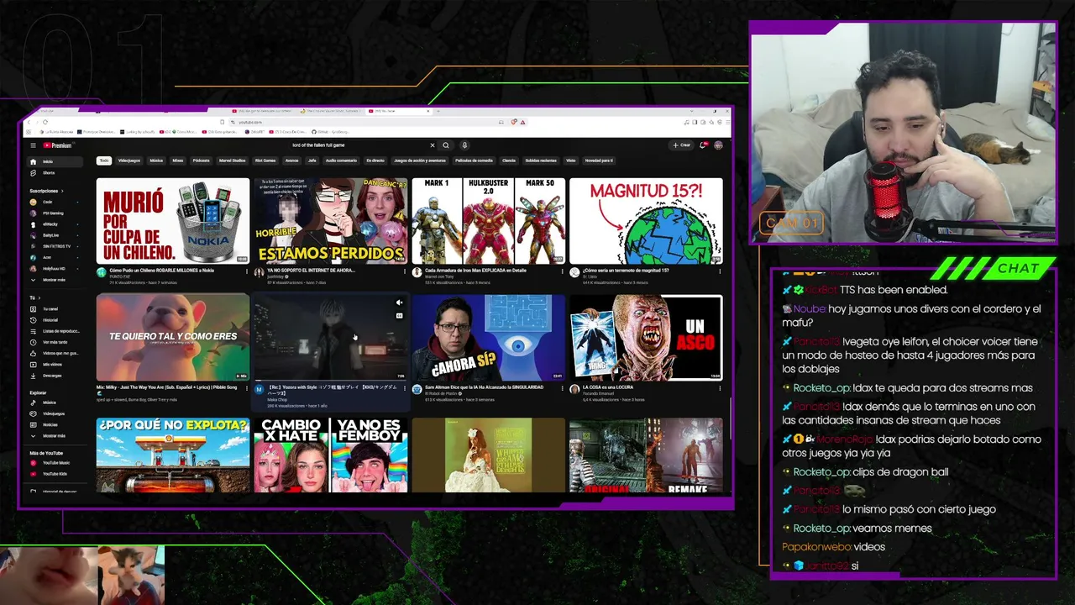Open Listas de reproducción in the sidebar

tap(55, 331)
